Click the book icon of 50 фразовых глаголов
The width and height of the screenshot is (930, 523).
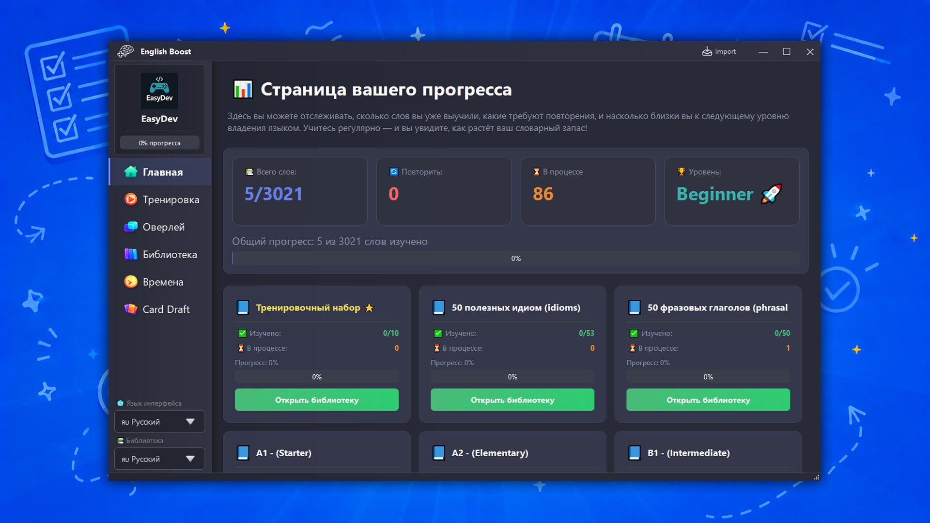pos(635,308)
